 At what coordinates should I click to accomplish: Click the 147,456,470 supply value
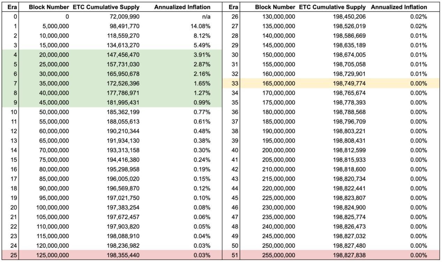click(x=123, y=55)
